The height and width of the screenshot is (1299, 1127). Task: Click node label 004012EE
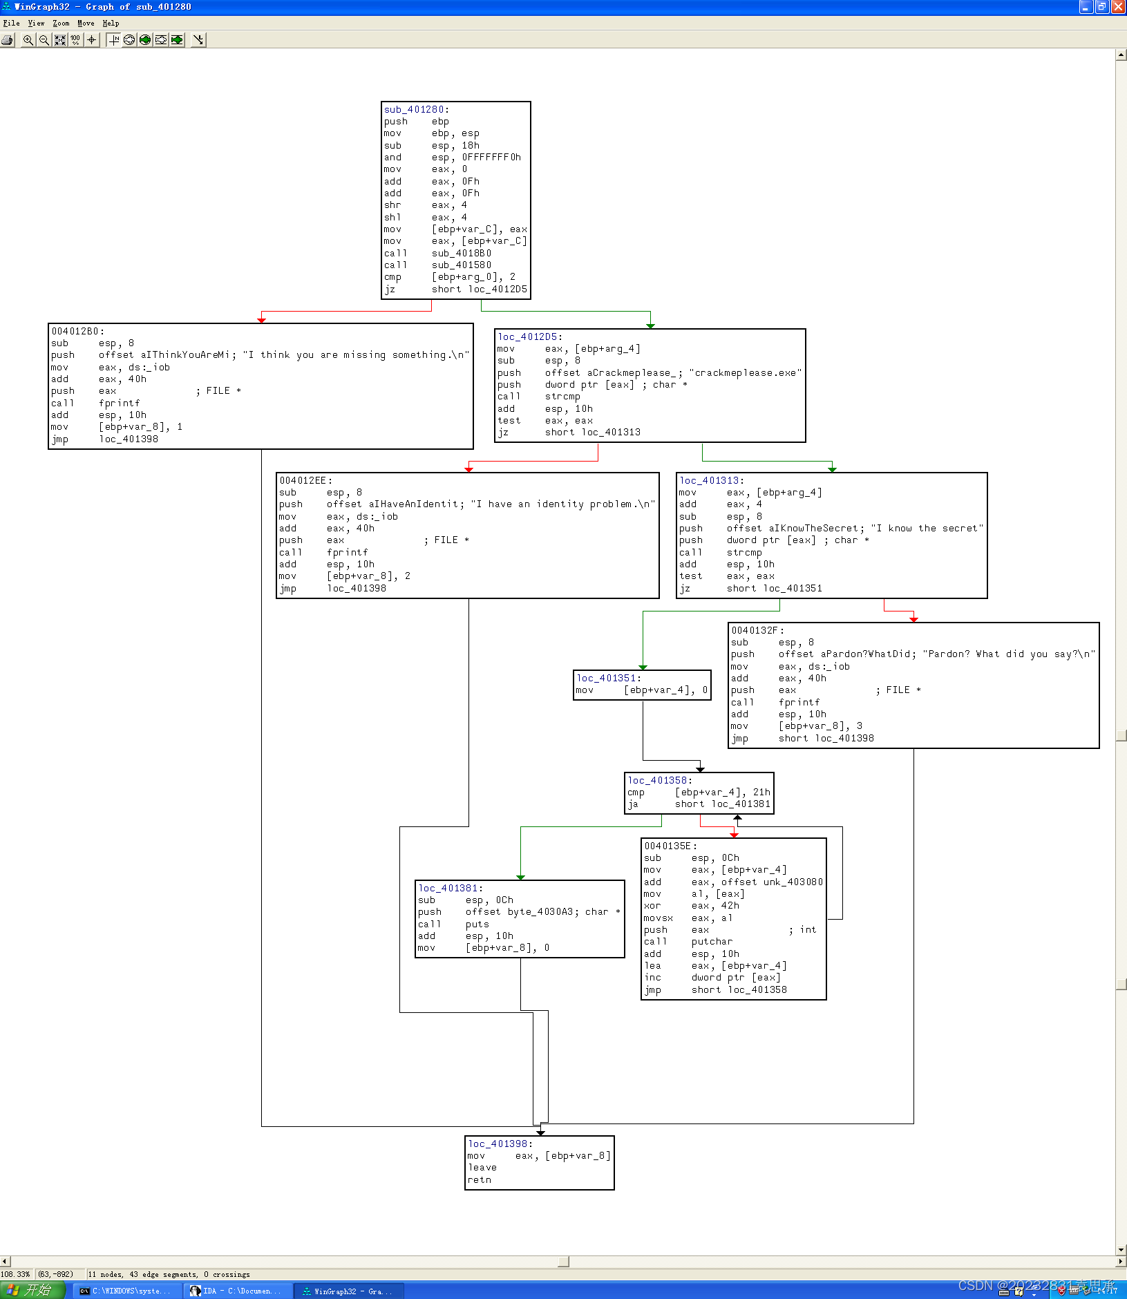(305, 480)
